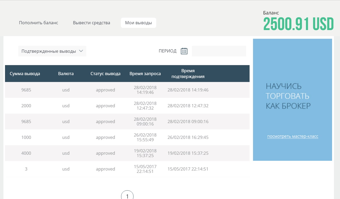Viewport: 340px width, 199px height.
Task: Click the Статус вывода column header
Action: [105, 74]
